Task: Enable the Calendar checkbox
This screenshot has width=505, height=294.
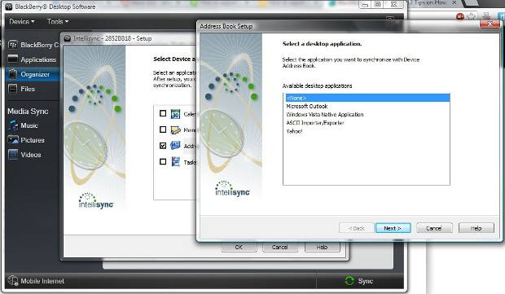Action: click(x=163, y=113)
